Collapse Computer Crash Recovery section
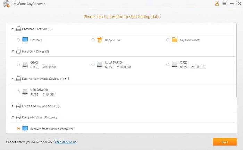Image resolution: width=243 pixels, height=150 pixels. [x=13, y=117]
